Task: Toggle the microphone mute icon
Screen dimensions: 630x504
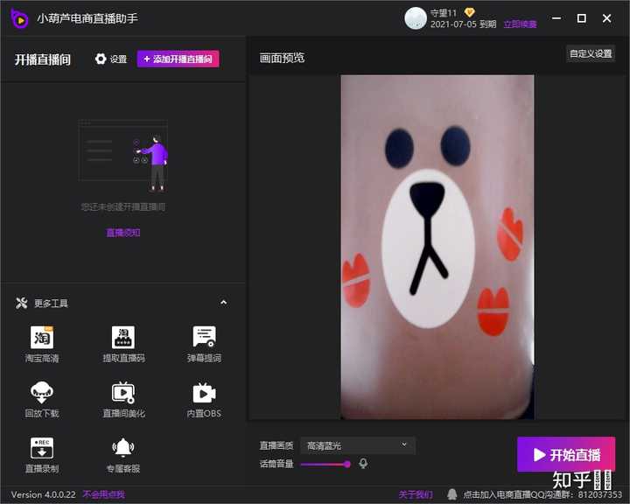Action: (363, 464)
